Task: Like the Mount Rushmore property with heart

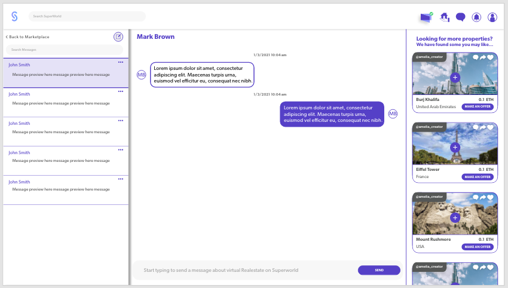Action: pyautogui.click(x=490, y=197)
